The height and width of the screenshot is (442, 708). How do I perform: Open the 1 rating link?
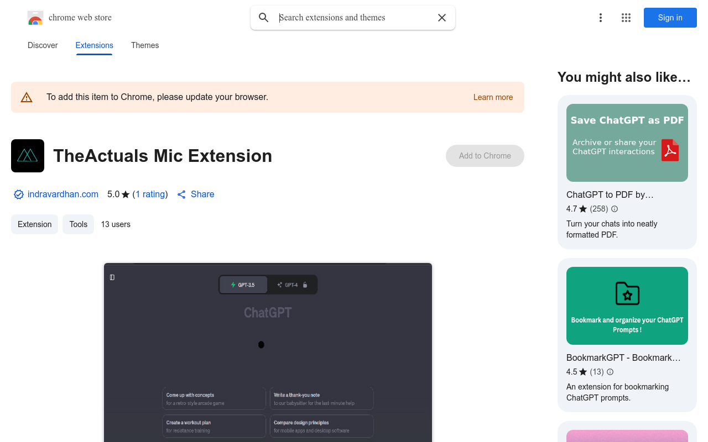pyautogui.click(x=150, y=194)
